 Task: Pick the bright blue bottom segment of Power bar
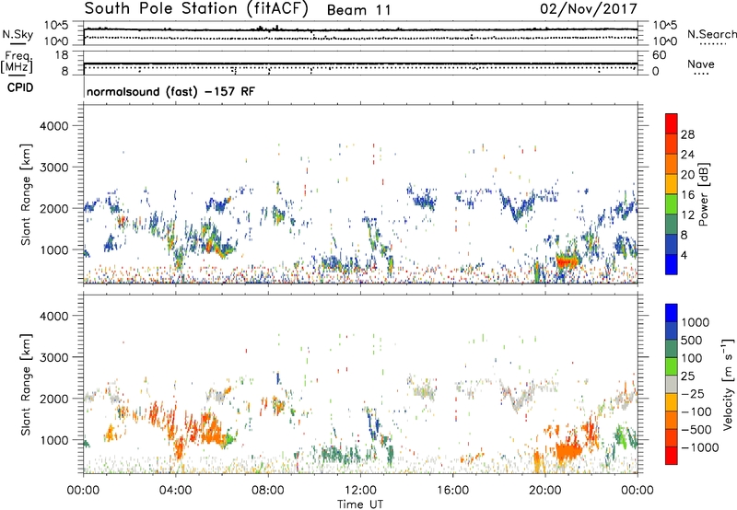tap(672, 264)
